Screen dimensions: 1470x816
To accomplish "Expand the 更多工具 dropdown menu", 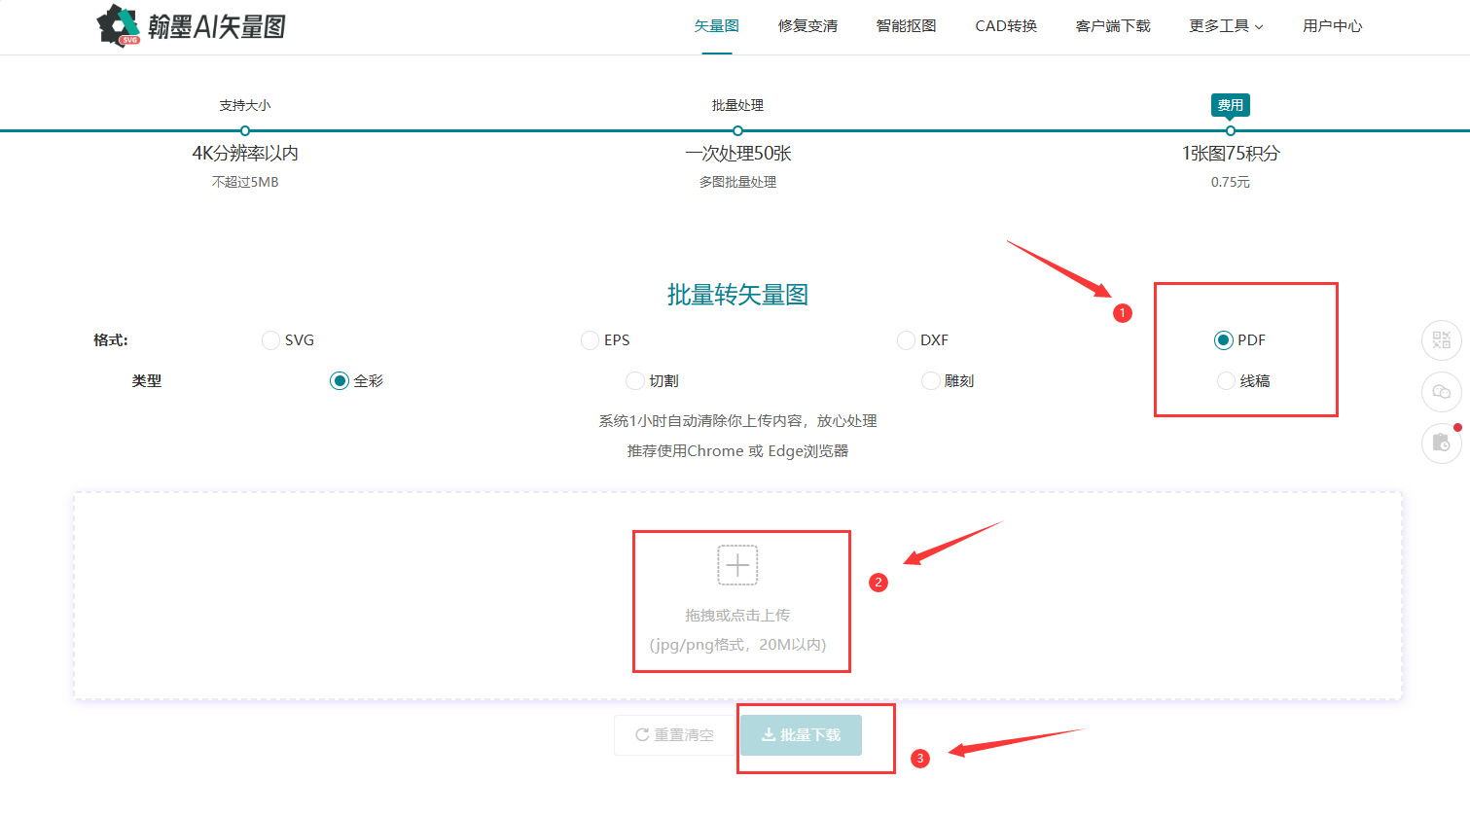I will click(1226, 26).
